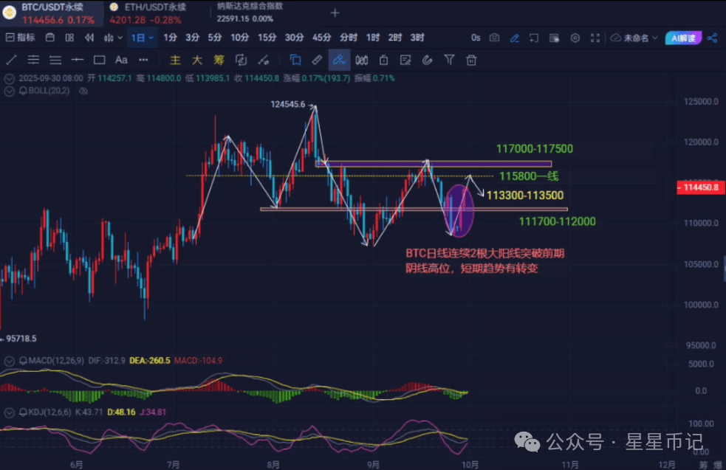The height and width of the screenshot is (470, 726).
Task: Select the trend line drawing tool
Action: click(x=12, y=60)
